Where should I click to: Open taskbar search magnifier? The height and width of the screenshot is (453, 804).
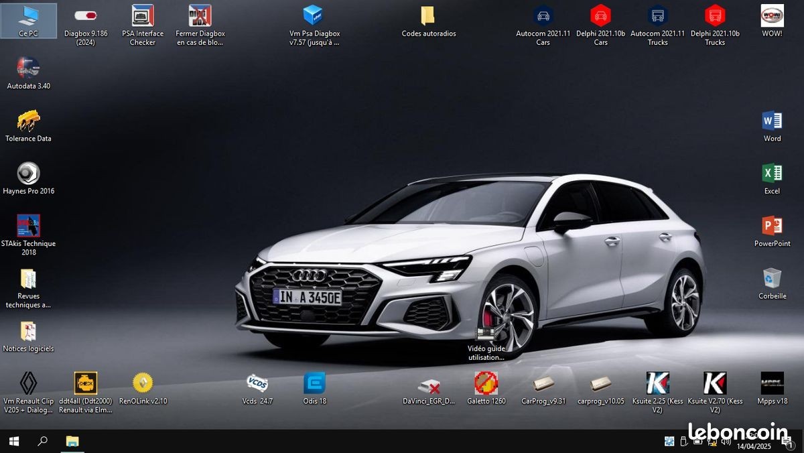pos(42,441)
